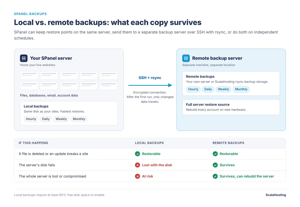Click the IF THIS HAPPENS column header
Screen dimensions: 300x207
(x=33, y=143)
